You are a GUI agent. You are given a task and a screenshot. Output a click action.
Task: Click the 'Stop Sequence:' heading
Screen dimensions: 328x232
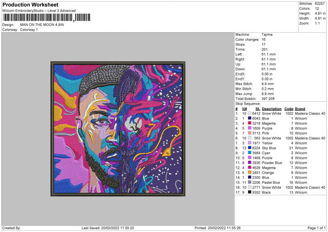point(248,104)
